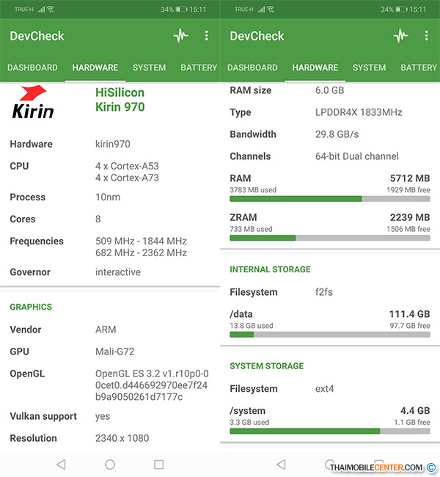
Task: Tap the '29.8 GB/s' bandwidth value
Action: (337, 134)
